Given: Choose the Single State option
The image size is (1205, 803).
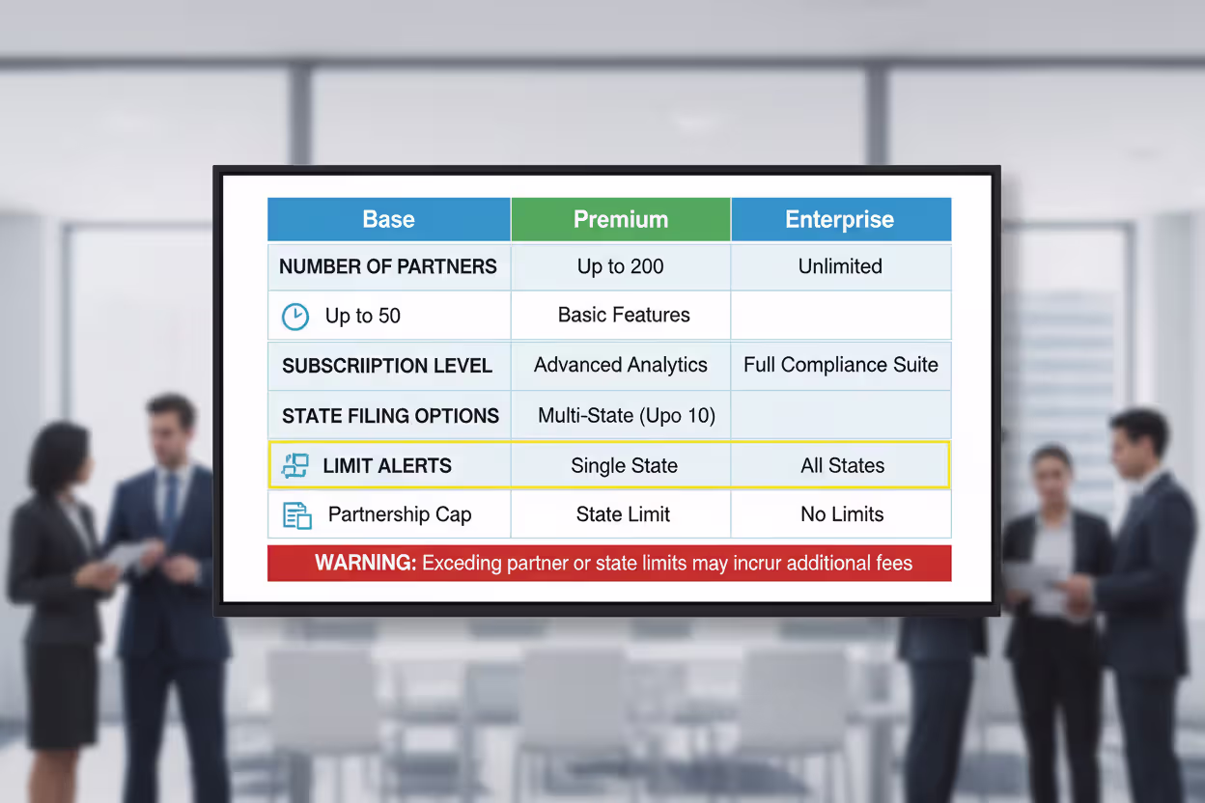Looking at the screenshot, I should [623, 464].
